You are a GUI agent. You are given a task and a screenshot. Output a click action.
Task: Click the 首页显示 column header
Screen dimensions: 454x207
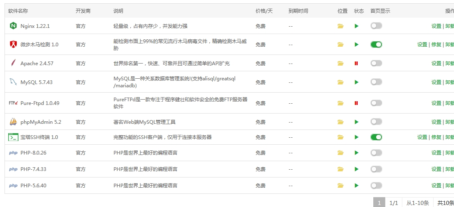[x=380, y=11]
